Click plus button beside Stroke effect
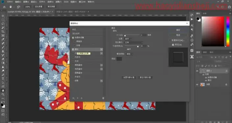 click(x=101, y=49)
